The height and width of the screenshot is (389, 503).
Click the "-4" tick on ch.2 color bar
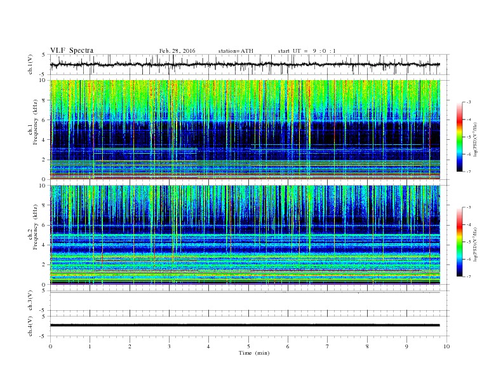[469, 224]
